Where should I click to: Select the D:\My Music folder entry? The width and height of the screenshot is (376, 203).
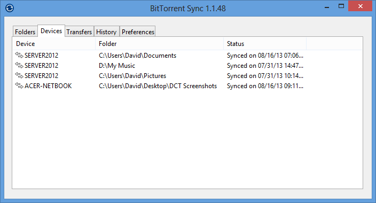tap(117, 66)
